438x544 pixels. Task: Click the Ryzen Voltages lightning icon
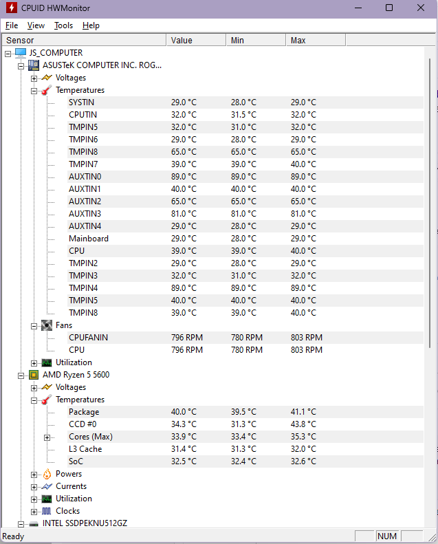point(47,387)
